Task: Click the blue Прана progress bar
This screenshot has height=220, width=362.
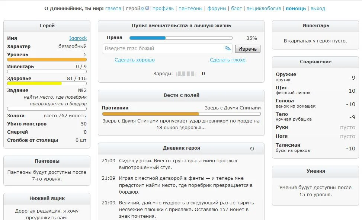Action: click(181, 38)
